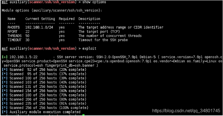Click the RPORT value 22
This screenshot has width=223, height=116.
coord(27,31)
